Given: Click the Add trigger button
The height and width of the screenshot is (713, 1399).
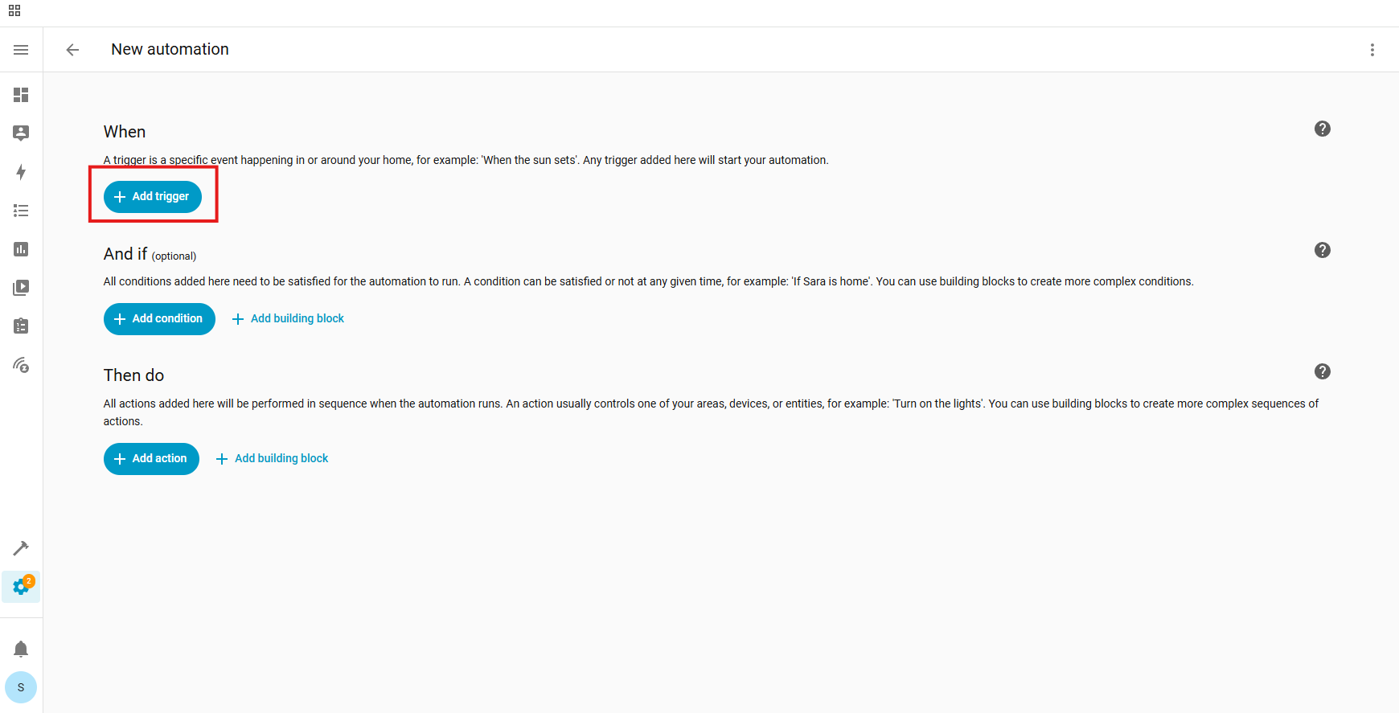Looking at the screenshot, I should [153, 197].
